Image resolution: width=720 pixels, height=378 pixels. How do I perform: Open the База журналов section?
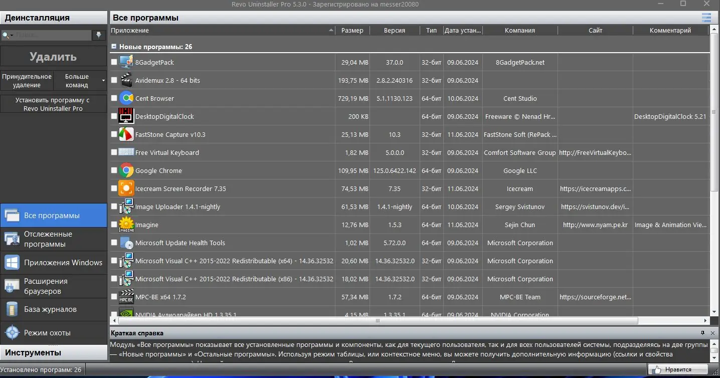coord(54,309)
